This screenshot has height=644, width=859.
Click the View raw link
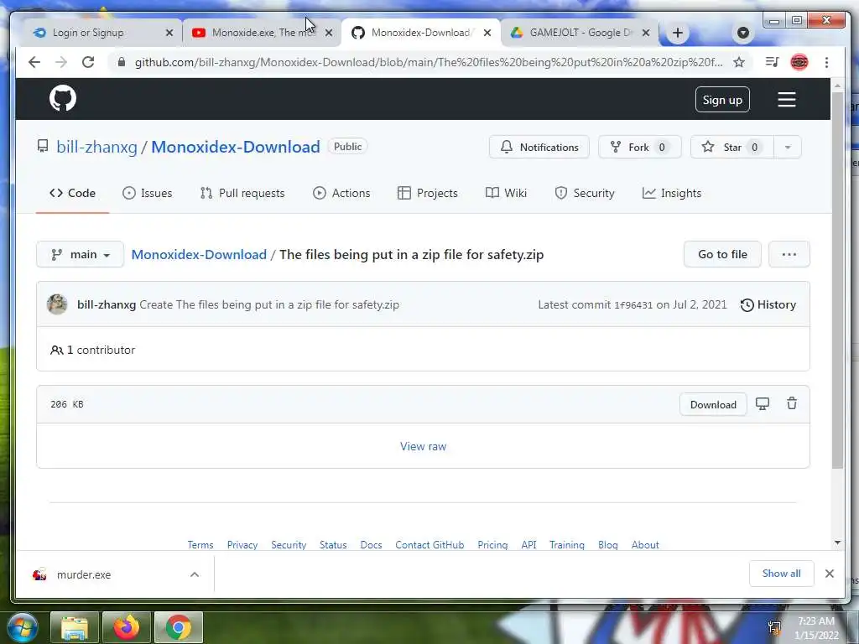423,446
